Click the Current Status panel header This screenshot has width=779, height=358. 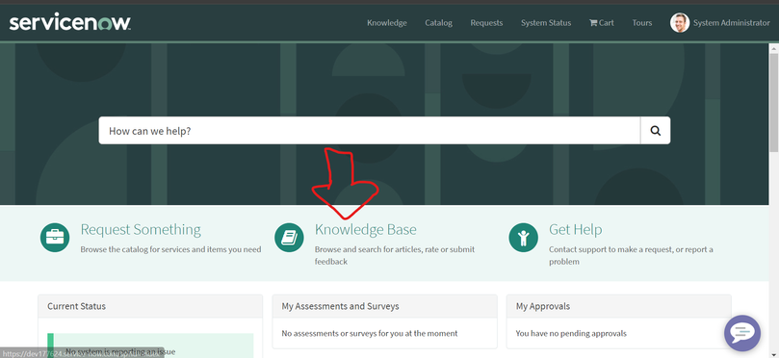(x=150, y=306)
